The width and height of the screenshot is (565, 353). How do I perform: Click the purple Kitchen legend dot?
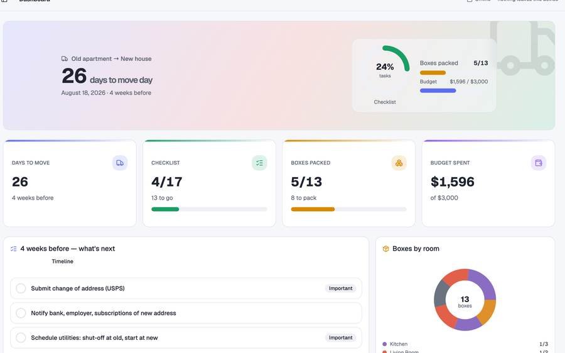(x=384, y=344)
